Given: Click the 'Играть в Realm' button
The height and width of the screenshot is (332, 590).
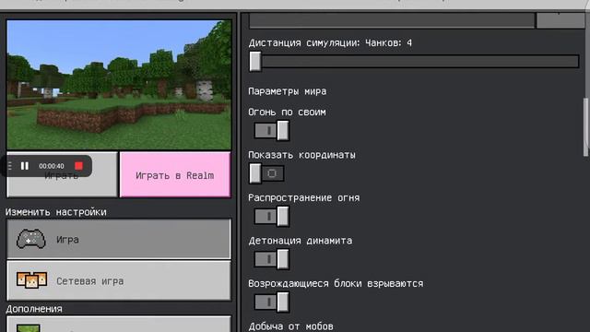Looking at the screenshot, I should (x=175, y=175).
